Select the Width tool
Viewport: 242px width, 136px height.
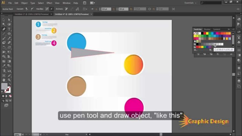tap(4, 52)
